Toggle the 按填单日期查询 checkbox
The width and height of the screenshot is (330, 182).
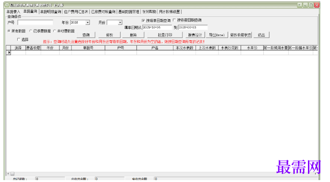(x=143, y=21)
